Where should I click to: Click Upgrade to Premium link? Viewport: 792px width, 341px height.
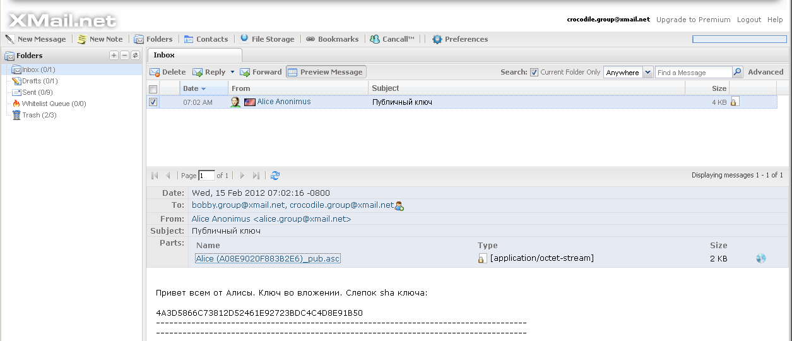(x=694, y=20)
